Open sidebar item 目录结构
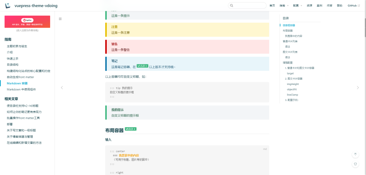 (x=13, y=65)
